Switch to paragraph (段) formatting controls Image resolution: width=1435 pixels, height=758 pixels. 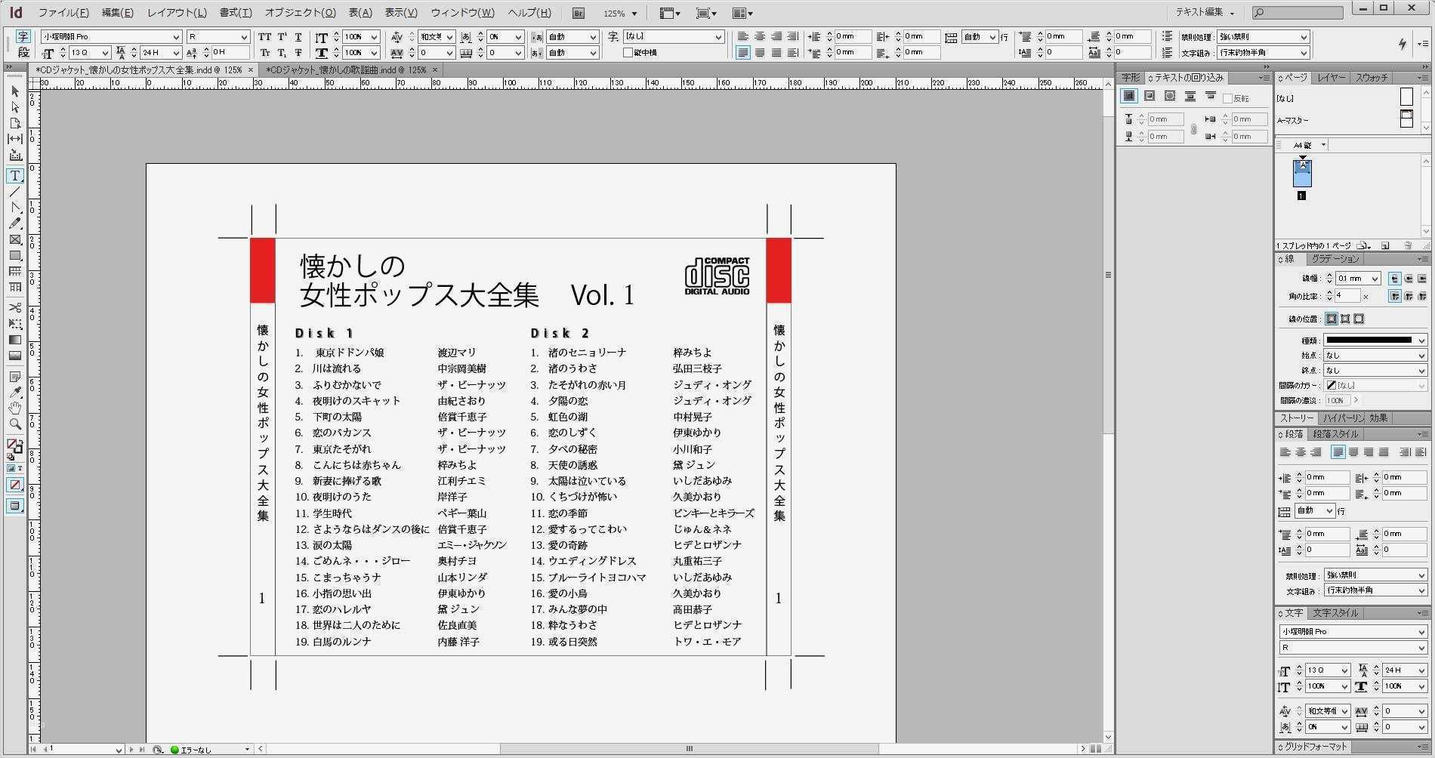coord(23,52)
